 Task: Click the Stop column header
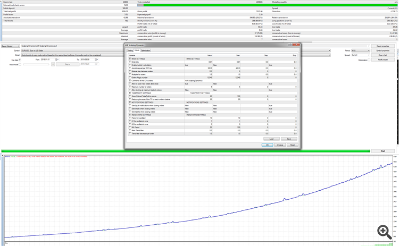point(282,55)
